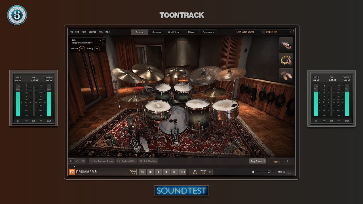Open the Kick instrument selector dropdown
The image size is (363, 204).
pyautogui.click(x=86, y=41)
